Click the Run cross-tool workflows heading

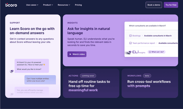tap(149, 84)
